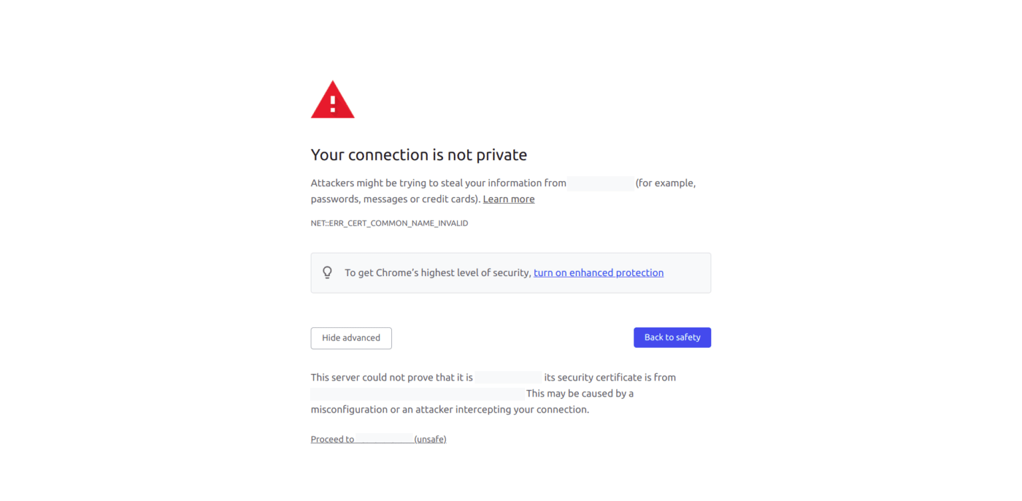
Task: Click turn on enhanced protection
Action: coord(598,272)
